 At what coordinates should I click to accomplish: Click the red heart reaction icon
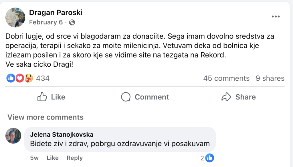[x=19, y=78]
